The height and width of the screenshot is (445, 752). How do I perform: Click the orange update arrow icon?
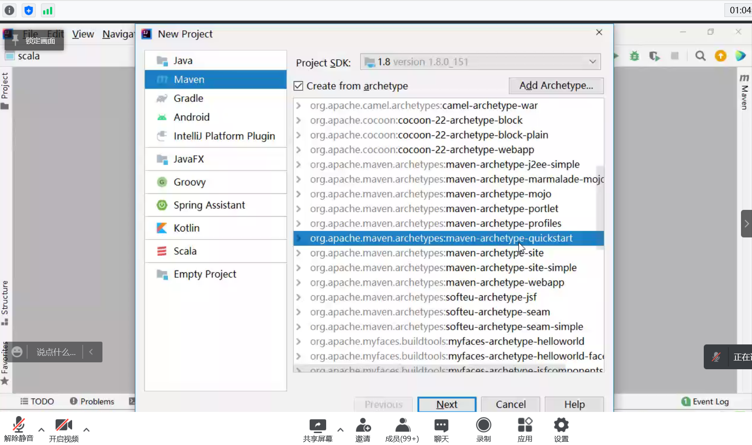point(720,56)
